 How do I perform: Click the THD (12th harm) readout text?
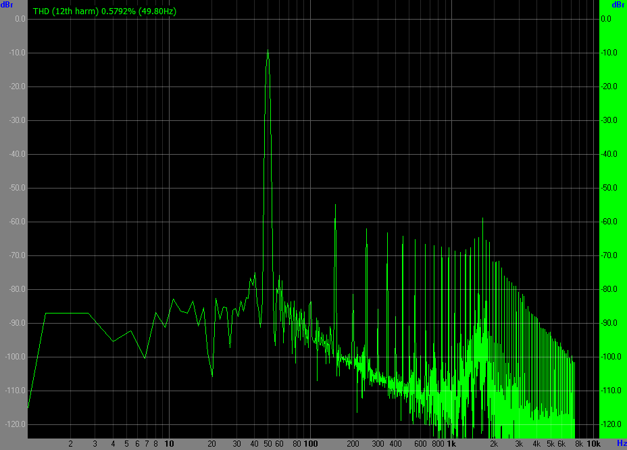(105, 11)
